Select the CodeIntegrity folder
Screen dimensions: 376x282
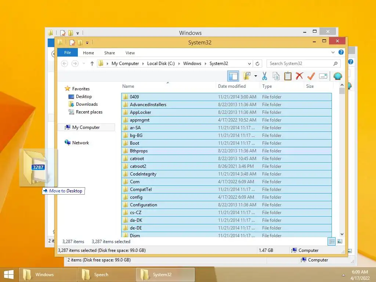226,174
